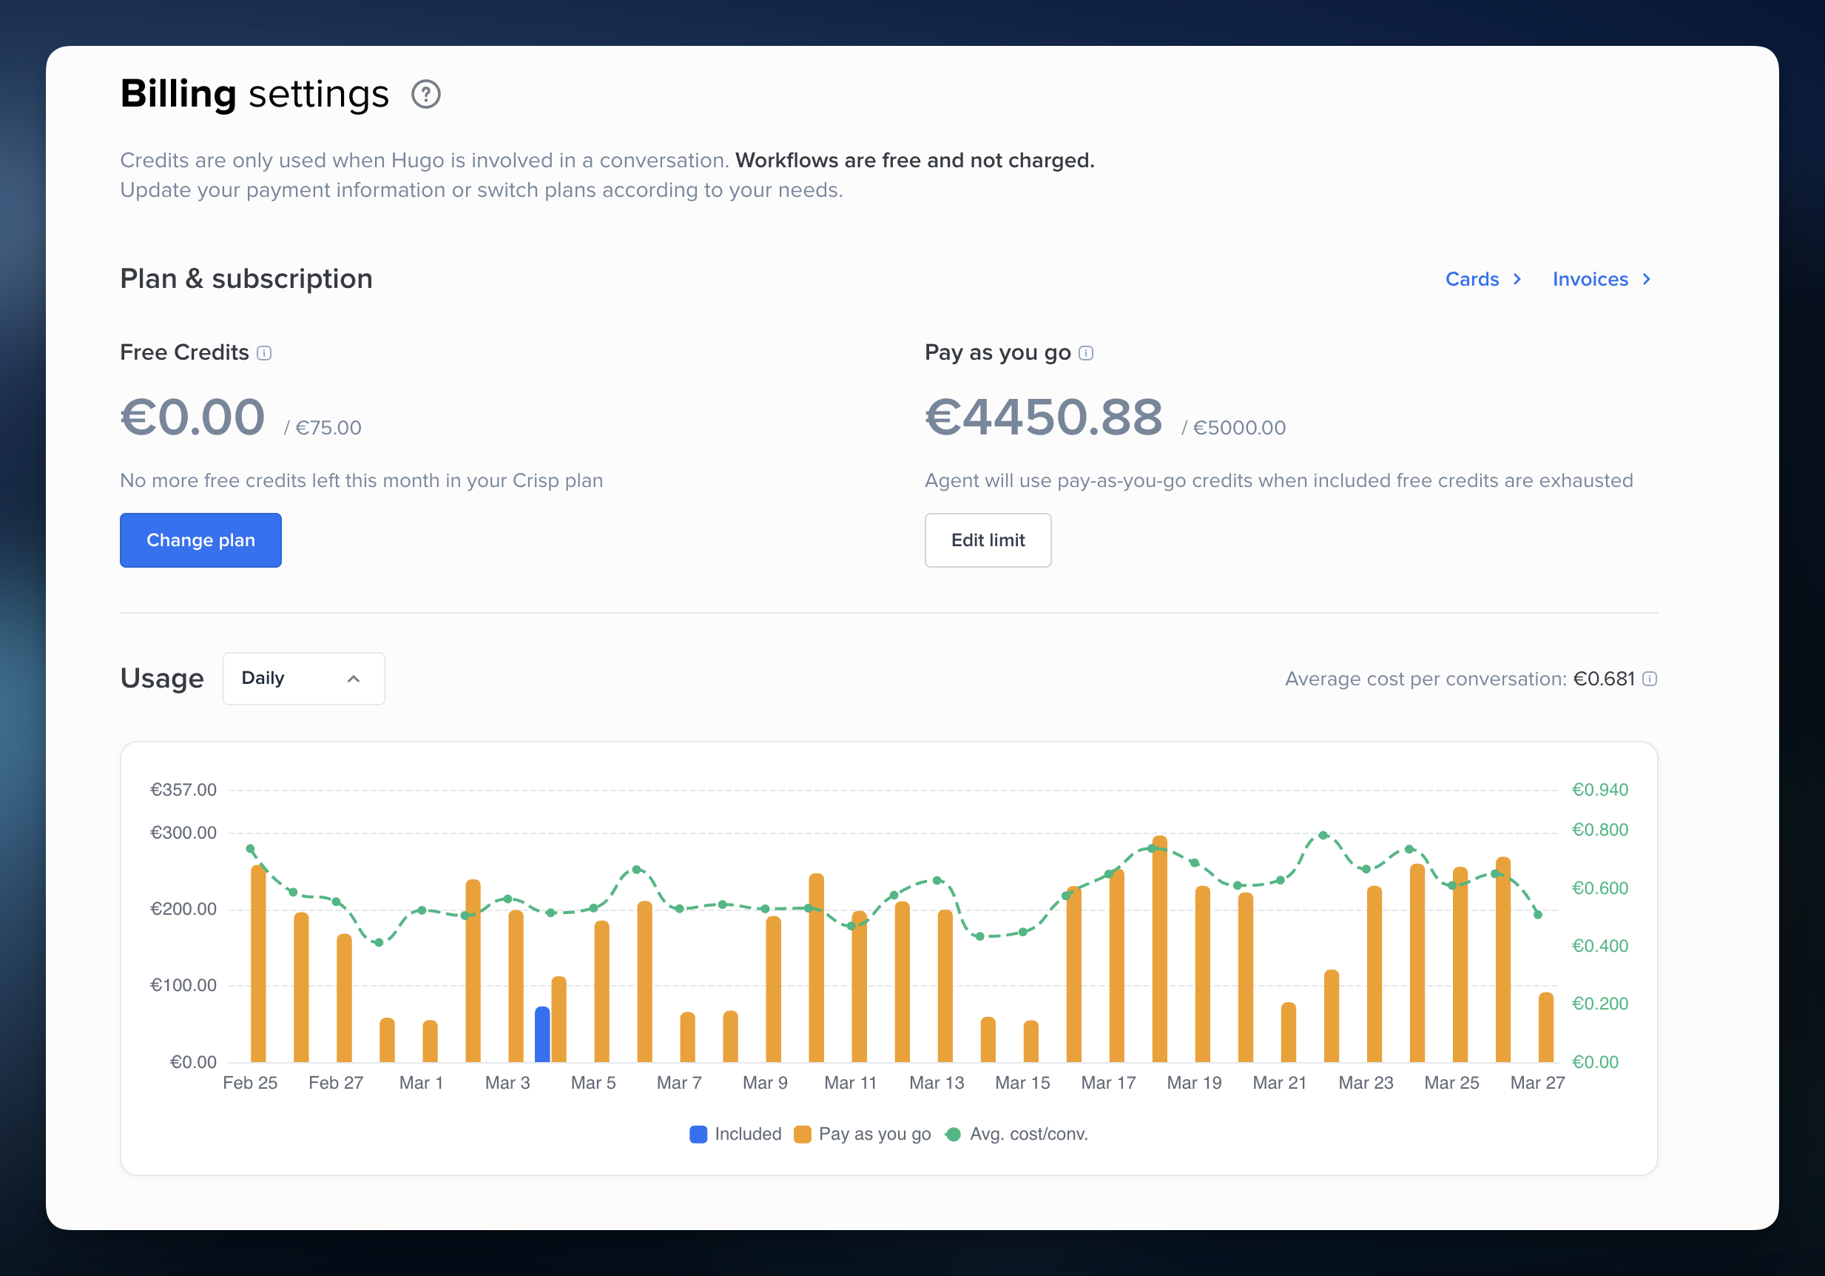Click the info icon beside Pay as you go

coord(1087,353)
